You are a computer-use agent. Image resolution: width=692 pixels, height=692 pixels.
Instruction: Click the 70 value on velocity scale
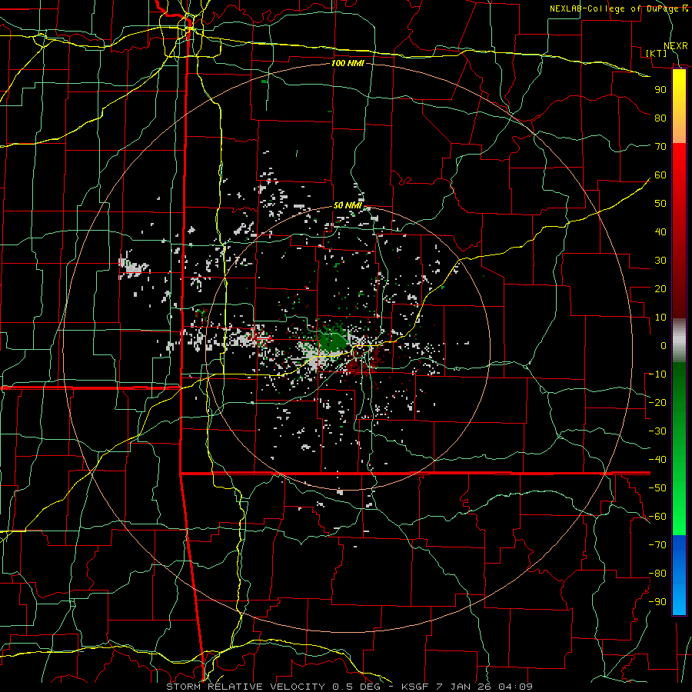[660, 147]
